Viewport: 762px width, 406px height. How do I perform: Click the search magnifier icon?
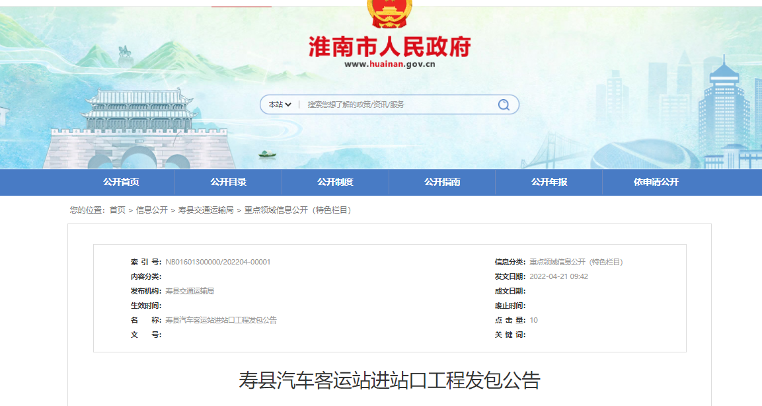click(x=504, y=104)
